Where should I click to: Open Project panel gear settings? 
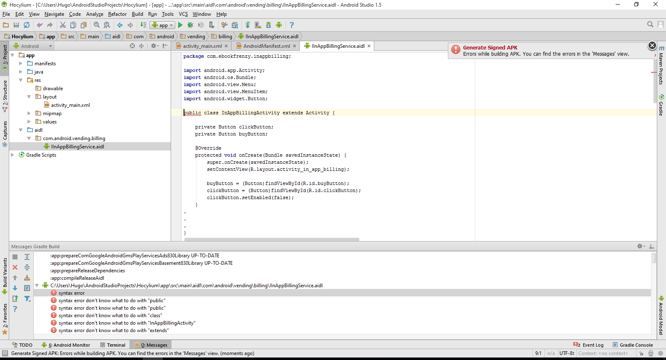pyautogui.click(x=154, y=46)
